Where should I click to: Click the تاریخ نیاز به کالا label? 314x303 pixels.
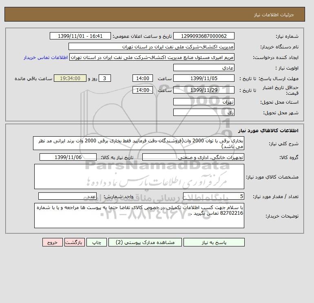tap(117, 157)
